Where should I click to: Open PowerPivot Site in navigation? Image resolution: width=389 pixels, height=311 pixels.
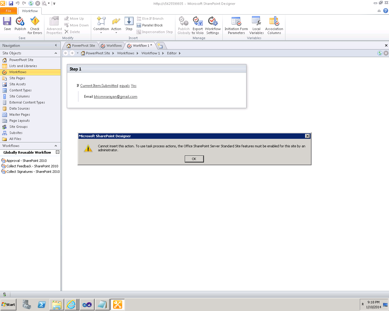tap(30, 60)
